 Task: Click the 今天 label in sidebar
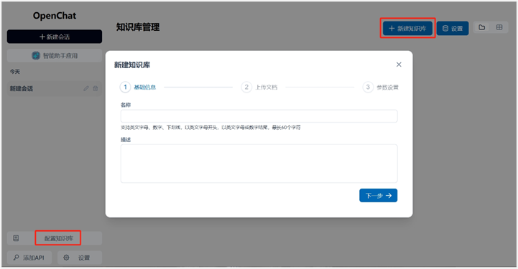tap(15, 72)
